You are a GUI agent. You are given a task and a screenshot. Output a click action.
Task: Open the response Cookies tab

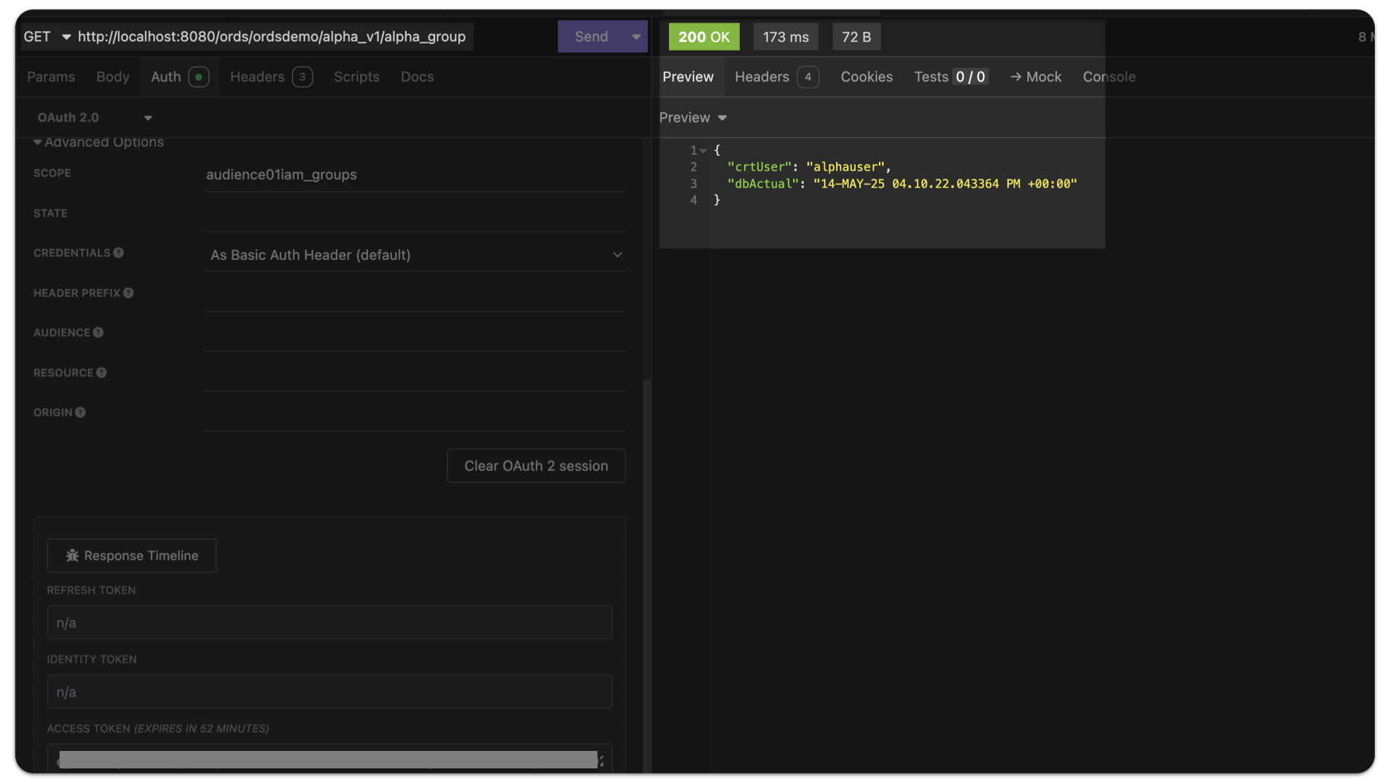tap(866, 77)
